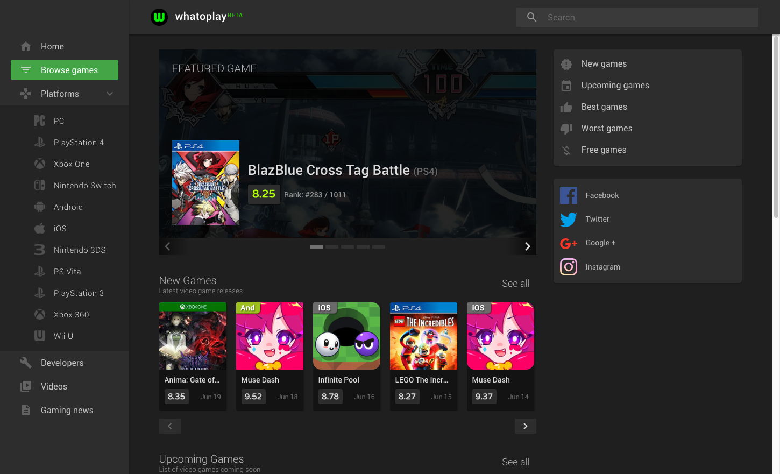Go to next featured game slide
This screenshot has width=780, height=474.
(x=528, y=246)
